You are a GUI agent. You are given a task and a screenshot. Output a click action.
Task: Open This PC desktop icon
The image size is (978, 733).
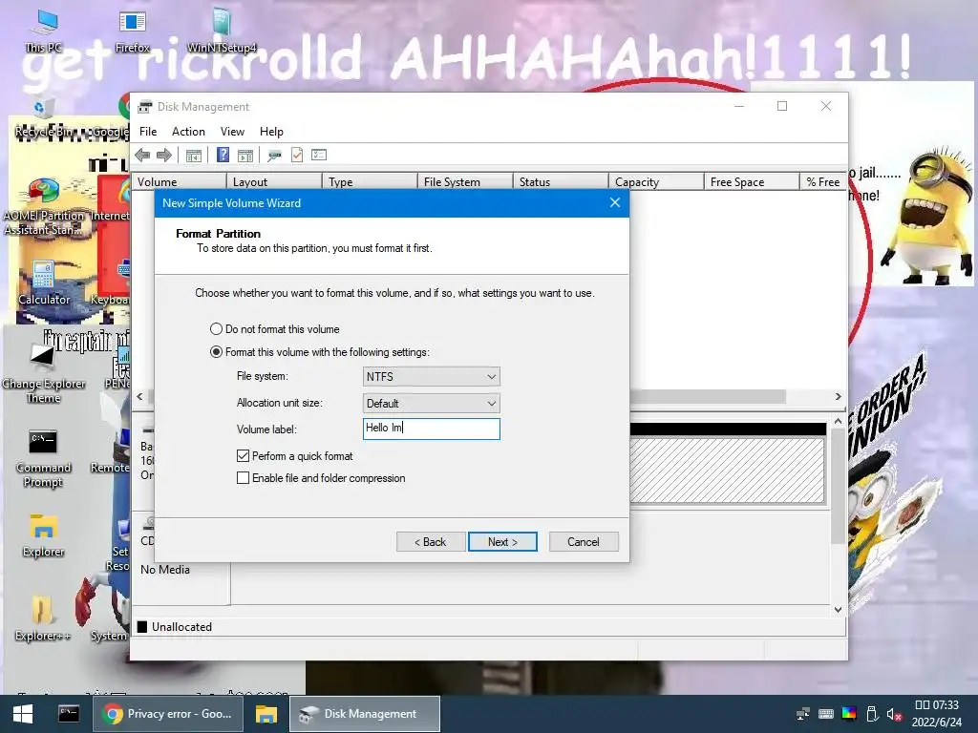pos(44,31)
